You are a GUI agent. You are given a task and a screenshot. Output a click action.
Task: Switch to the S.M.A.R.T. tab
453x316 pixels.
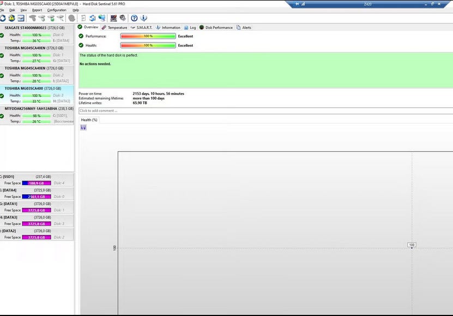(x=141, y=27)
